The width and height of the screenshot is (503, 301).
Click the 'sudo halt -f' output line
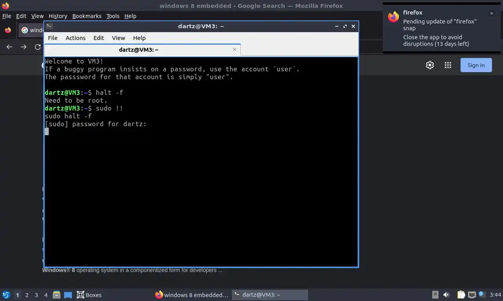(x=68, y=116)
